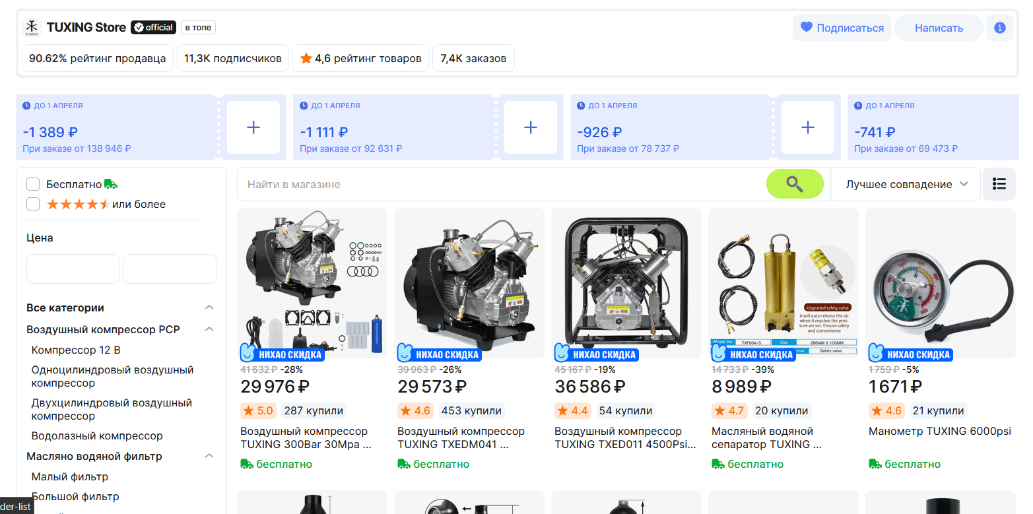
Task: Open the TUXING TXEDM041 compressor title
Action: coord(461,437)
